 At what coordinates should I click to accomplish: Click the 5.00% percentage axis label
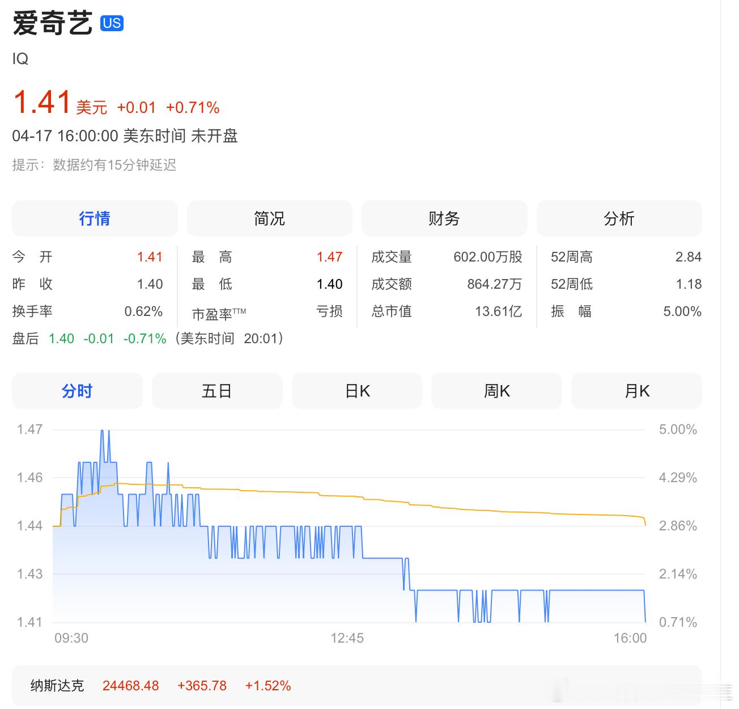(x=678, y=429)
